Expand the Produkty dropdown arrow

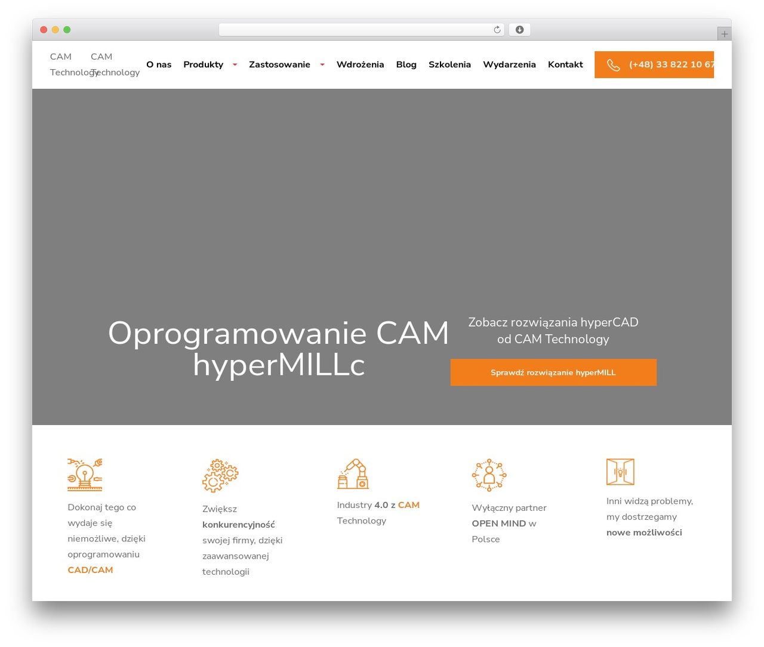click(235, 64)
